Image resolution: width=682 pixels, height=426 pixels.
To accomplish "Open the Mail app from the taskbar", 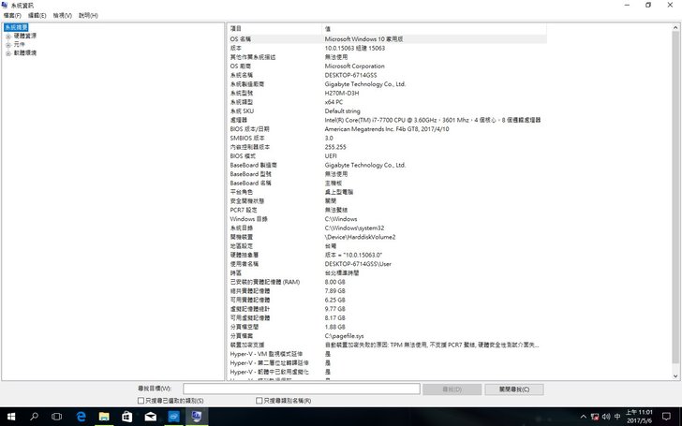I will coord(151,417).
